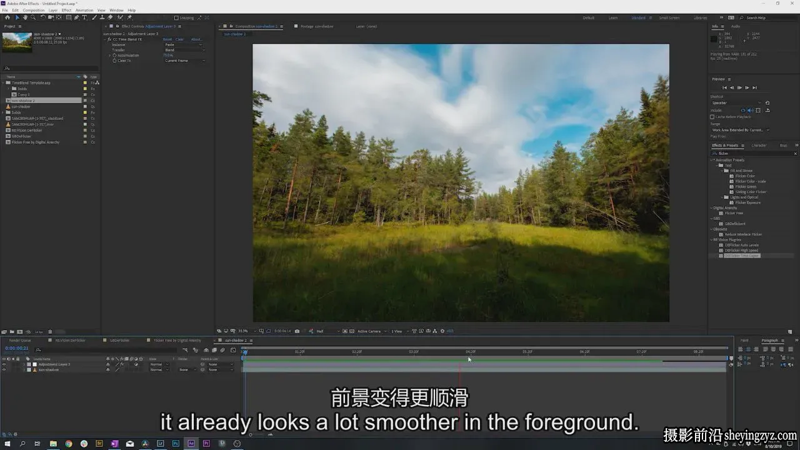This screenshot has width=800, height=450.
Task: Click the Search Help input field
Action: [x=767, y=17]
